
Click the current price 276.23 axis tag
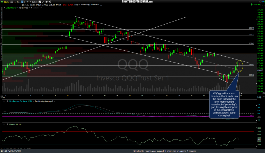tap(259, 70)
